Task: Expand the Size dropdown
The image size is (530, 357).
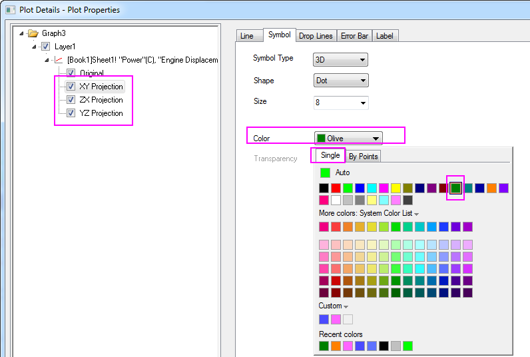Action: click(x=340, y=103)
